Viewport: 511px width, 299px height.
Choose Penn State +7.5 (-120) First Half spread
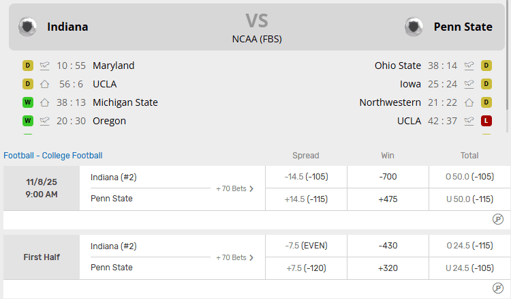point(306,268)
